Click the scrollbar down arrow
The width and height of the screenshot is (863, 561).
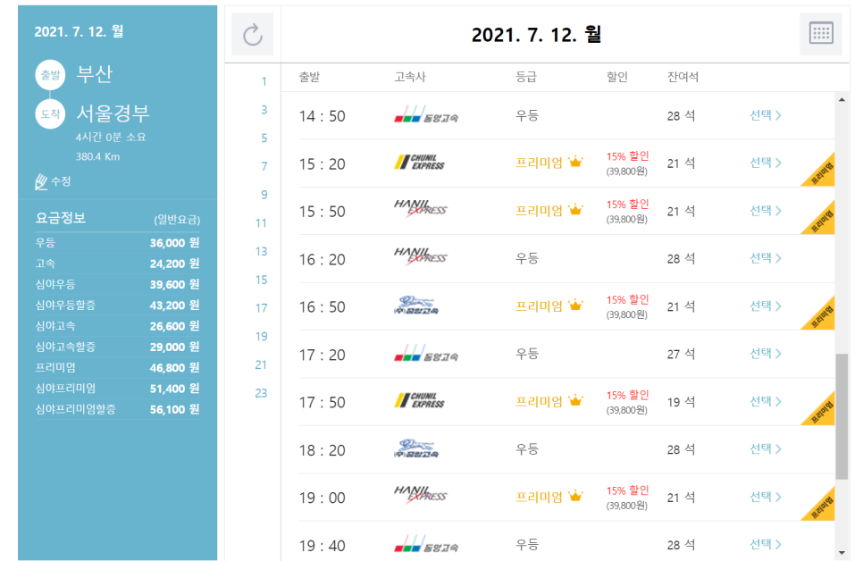(x=842, y=553)
